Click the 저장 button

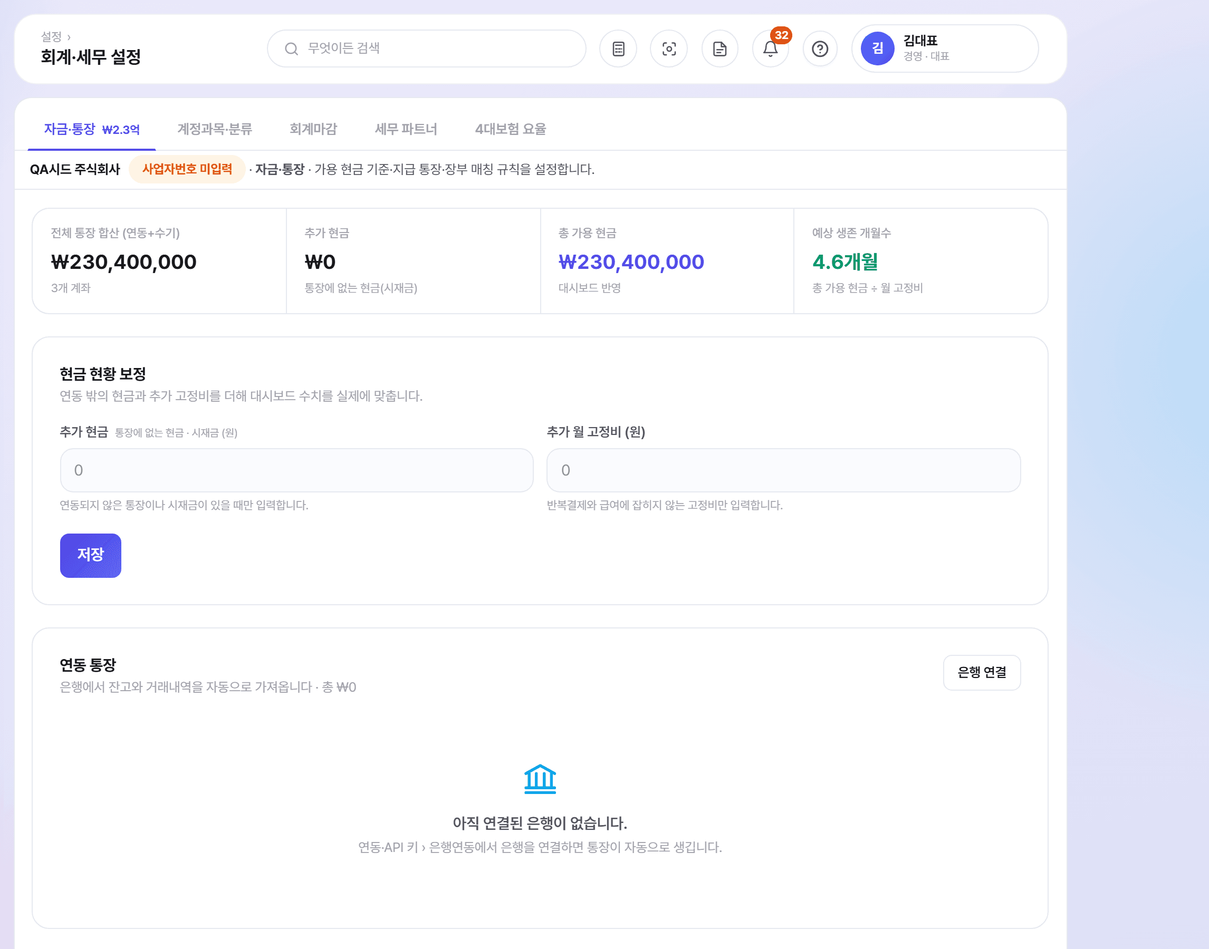click(x=91, y=555)
